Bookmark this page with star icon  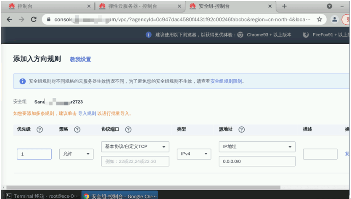[319, 19]
